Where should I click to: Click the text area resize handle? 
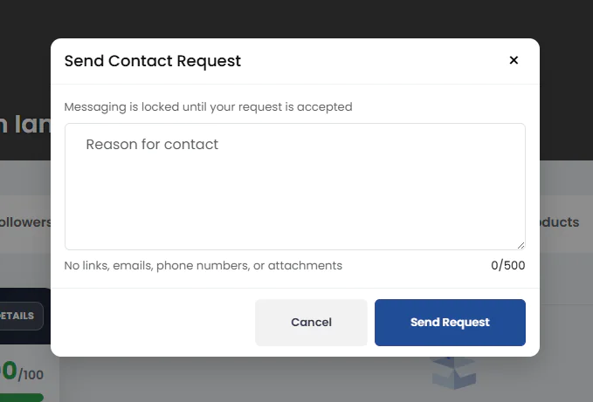(x=521, y=245)
